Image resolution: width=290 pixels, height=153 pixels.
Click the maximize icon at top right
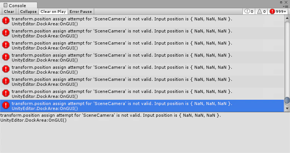(281, 2)
